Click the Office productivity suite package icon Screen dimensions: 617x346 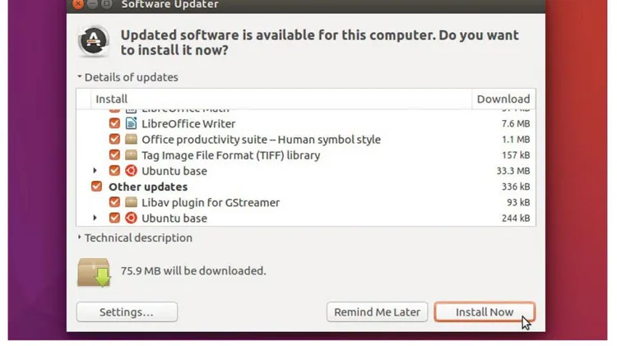(x=131, y=139)
